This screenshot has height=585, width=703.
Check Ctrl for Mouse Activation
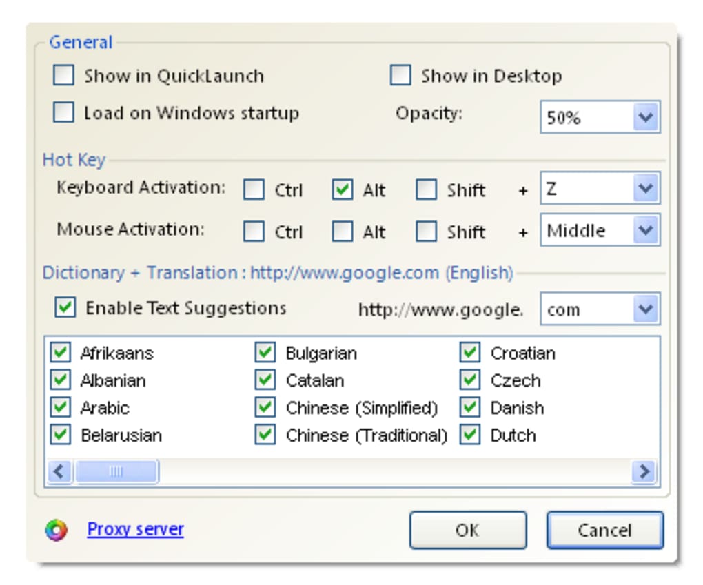click(254, 232)
